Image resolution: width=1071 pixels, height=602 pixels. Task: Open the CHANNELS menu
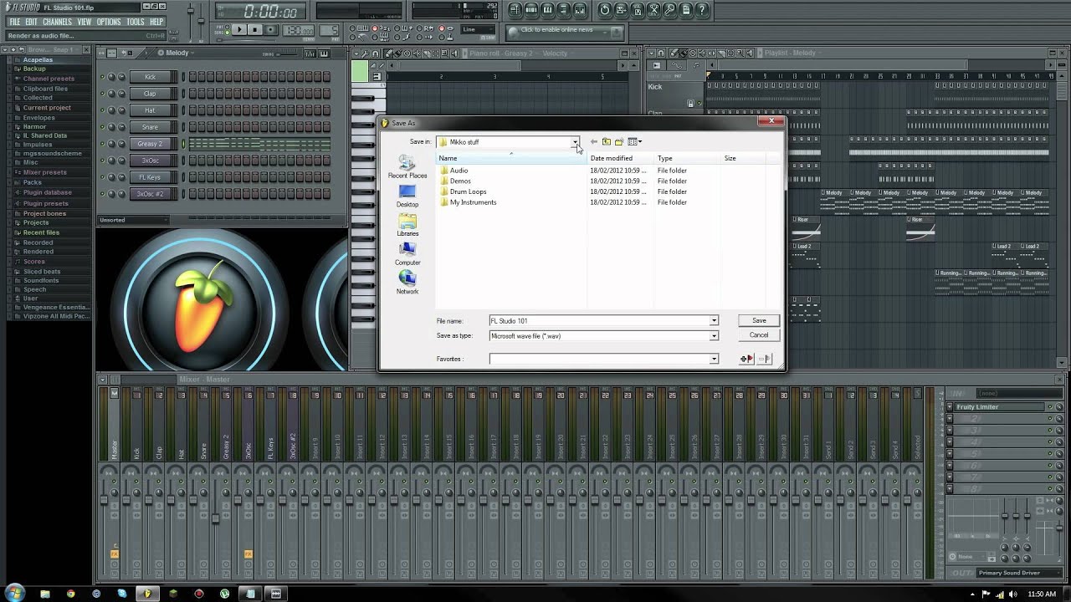57,22
